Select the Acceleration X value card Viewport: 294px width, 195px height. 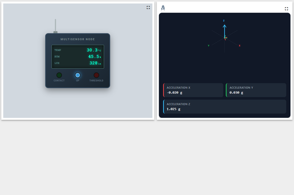coord(193,90)
